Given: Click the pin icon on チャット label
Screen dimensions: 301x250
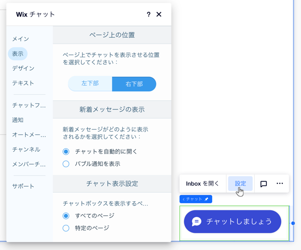Looking at the screenshot, I should (x=207, y=199).
